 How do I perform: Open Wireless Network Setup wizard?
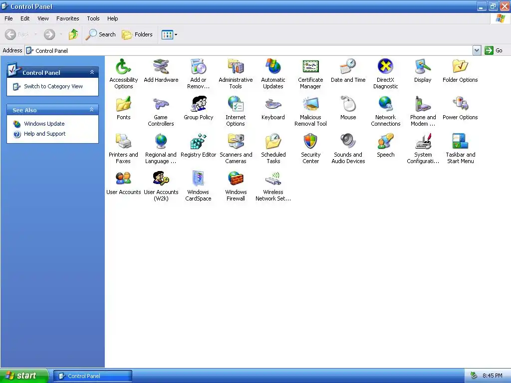click(x=273, y=187)
